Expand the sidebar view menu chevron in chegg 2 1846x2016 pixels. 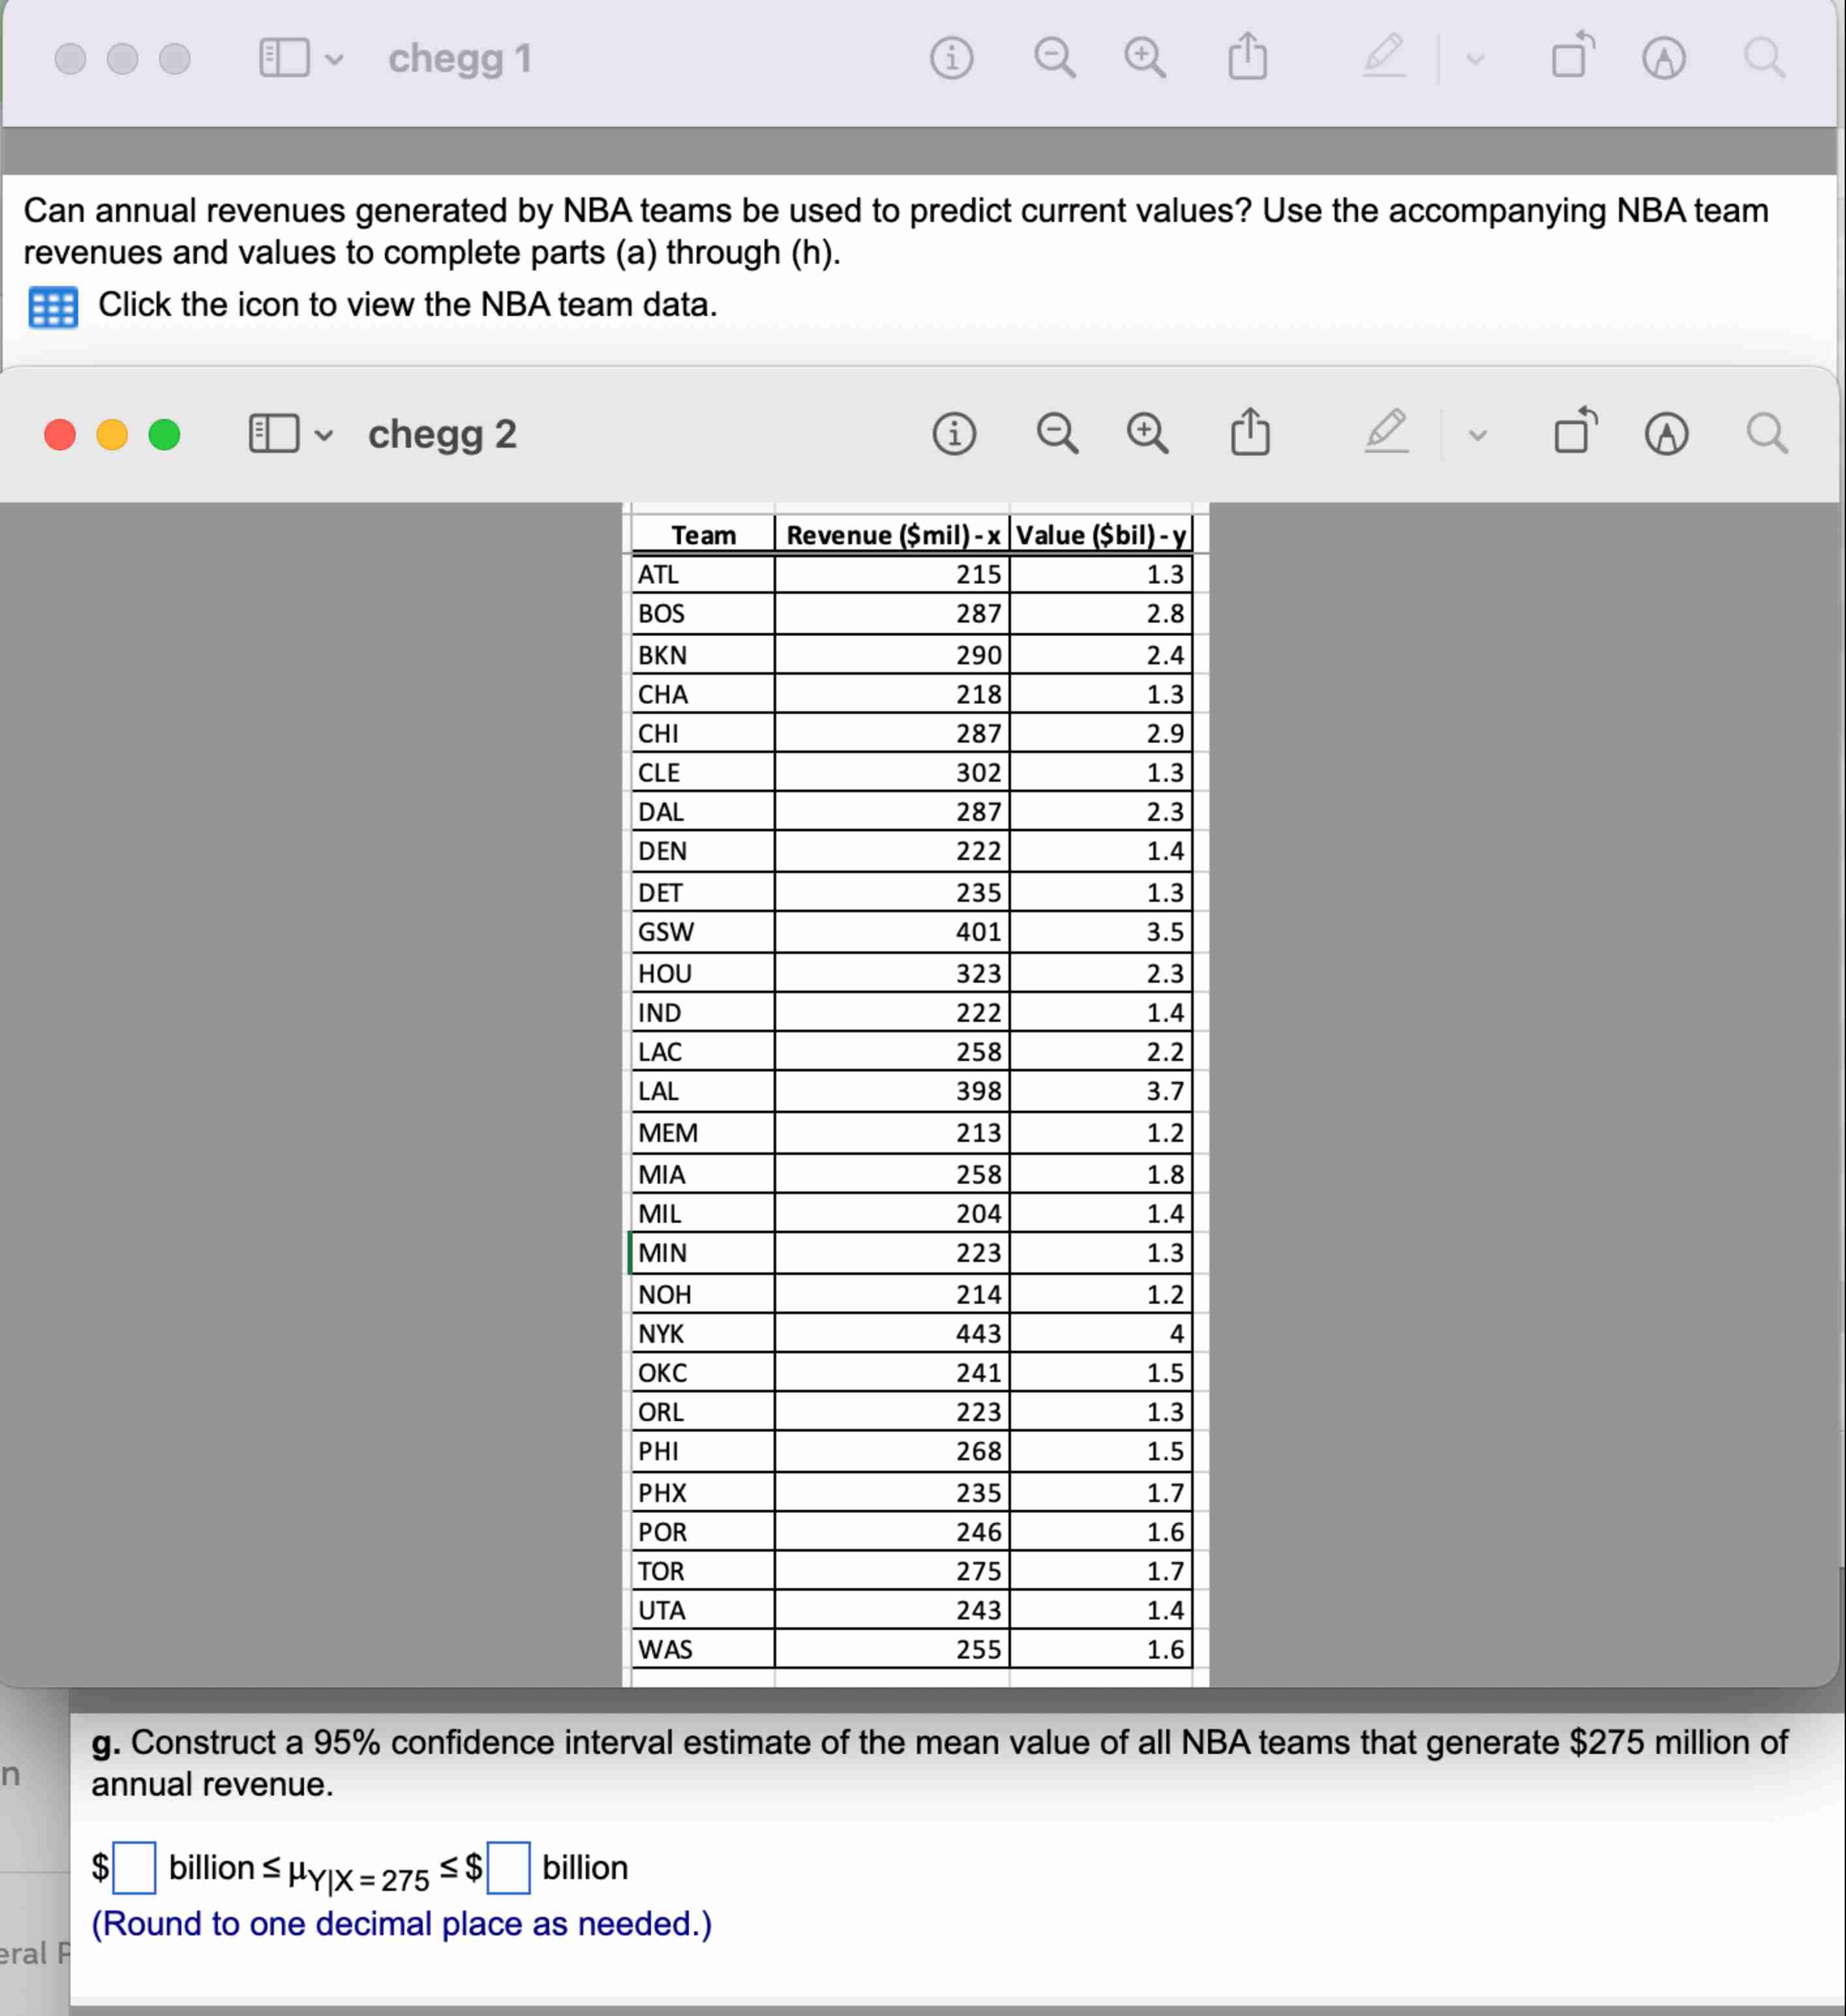pyautogui.click(x=324, y=436)
